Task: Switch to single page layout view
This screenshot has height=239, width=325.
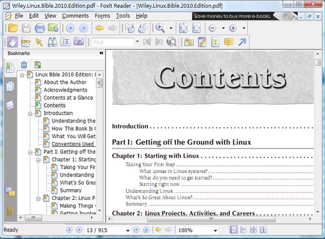Action: coord(233,230)
